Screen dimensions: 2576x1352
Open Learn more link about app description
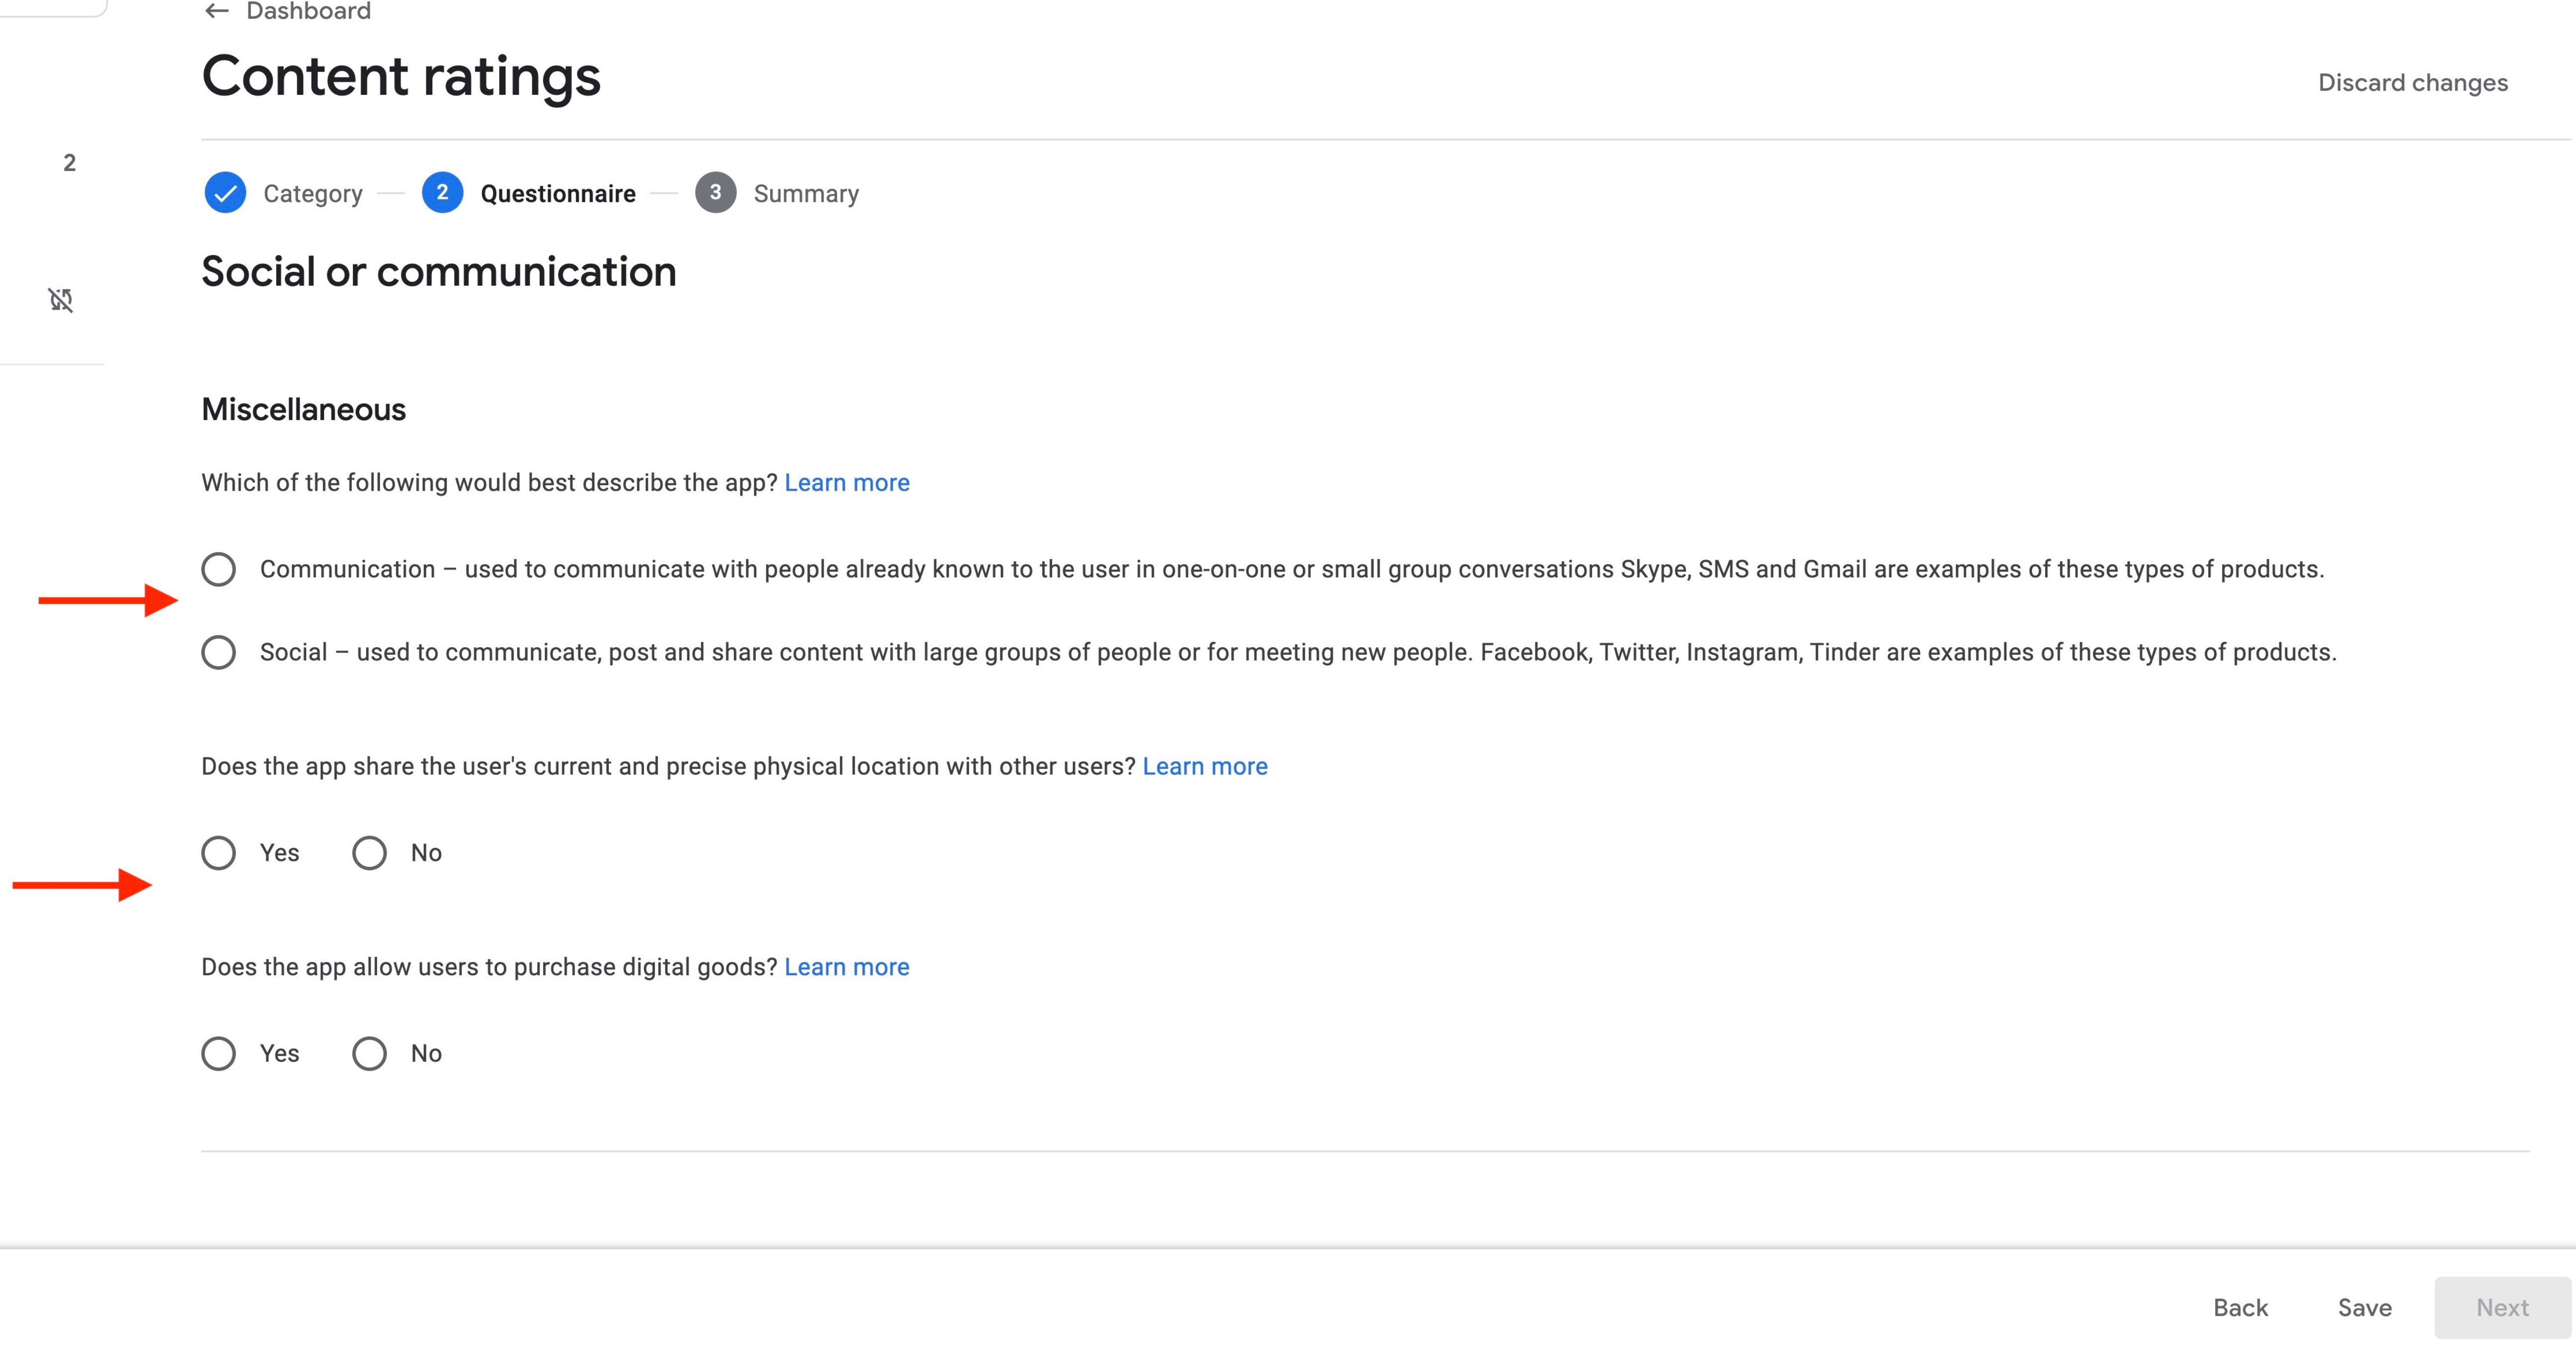[846, 483]
